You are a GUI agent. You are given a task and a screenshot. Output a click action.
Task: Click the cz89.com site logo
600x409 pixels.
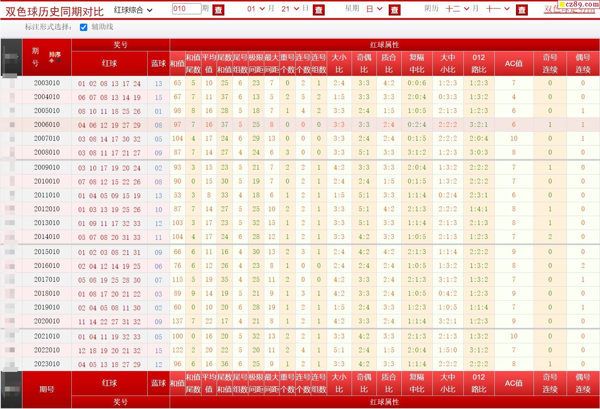tap(579, 4)
